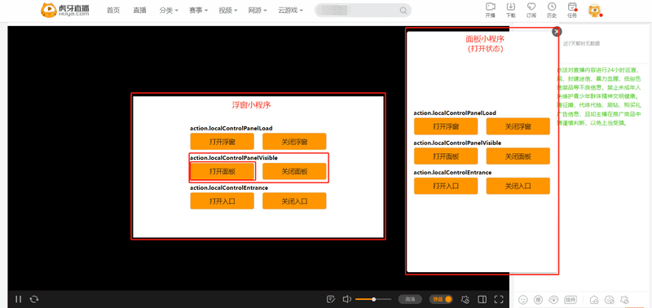The image size is (652, 308).
Task: Go to the 直播 live tab
Action: coord(139,11)
